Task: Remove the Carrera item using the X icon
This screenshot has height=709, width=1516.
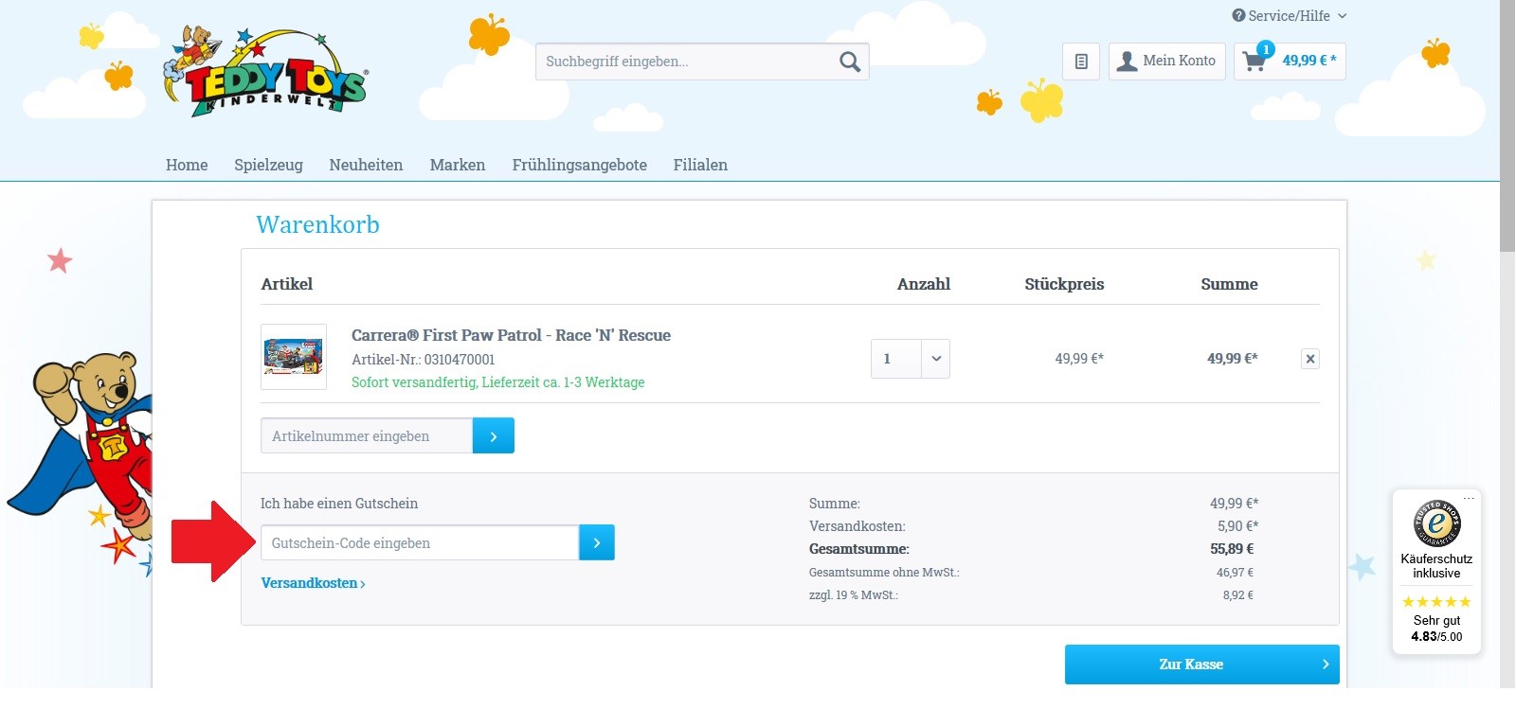Action: coord(1309,359)
